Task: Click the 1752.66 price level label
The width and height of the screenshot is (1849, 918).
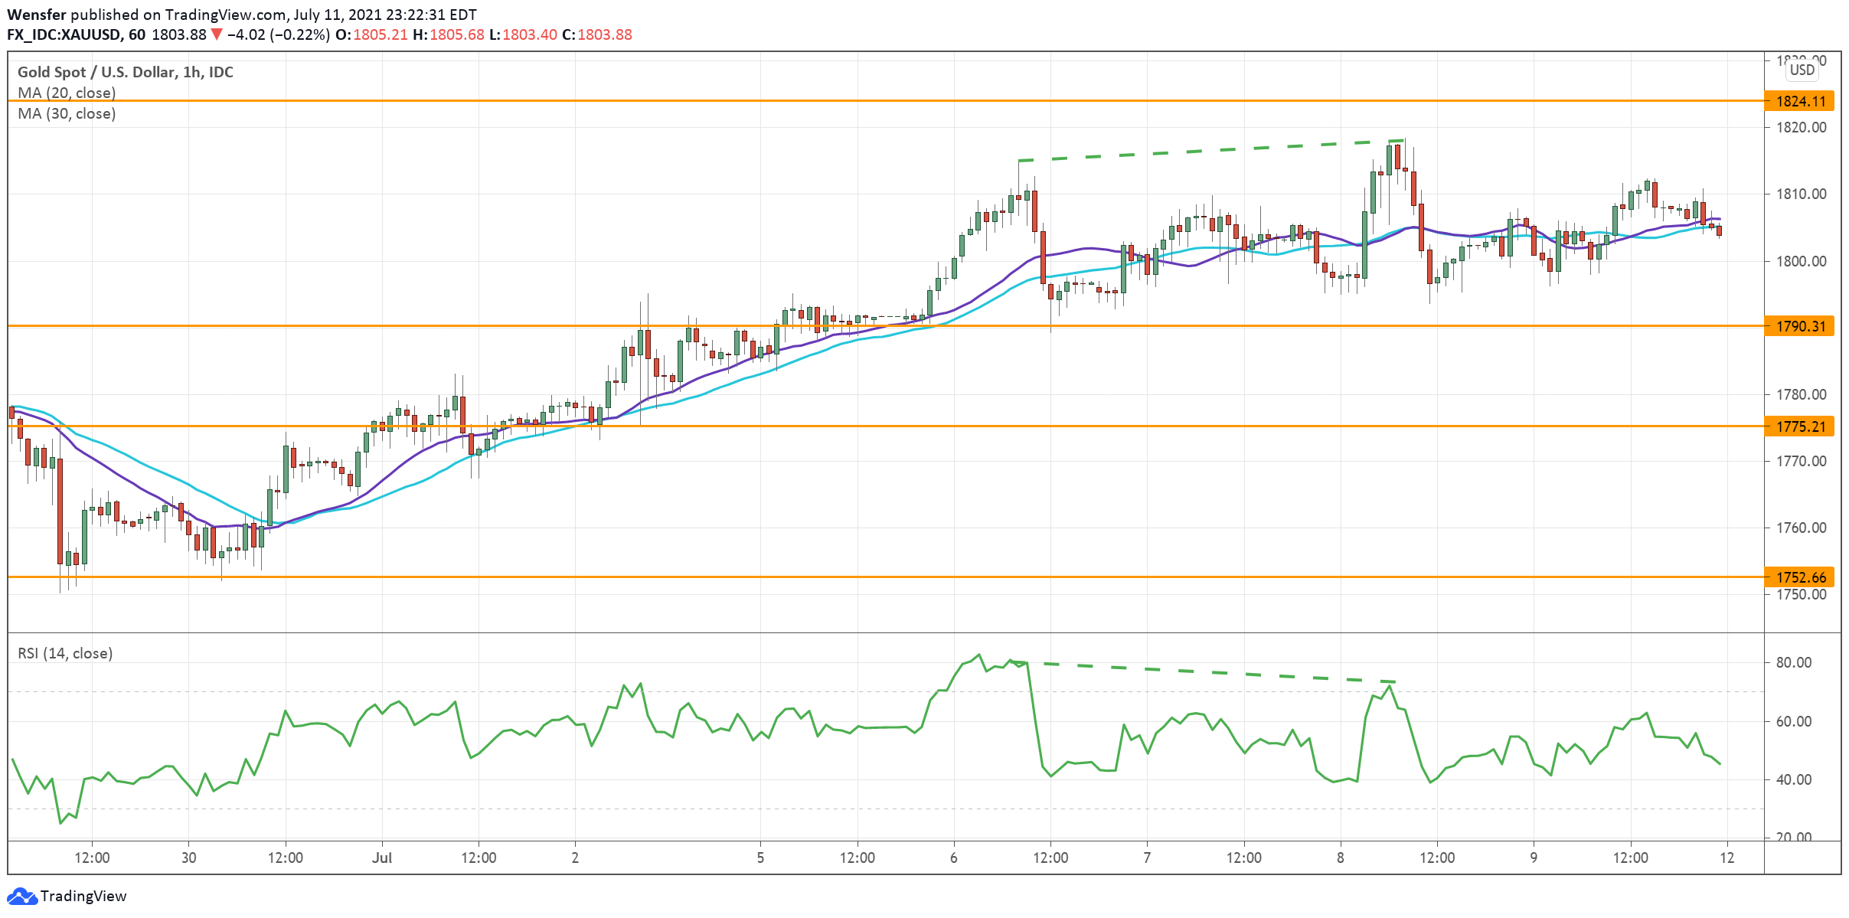Action: point(1800,577)
